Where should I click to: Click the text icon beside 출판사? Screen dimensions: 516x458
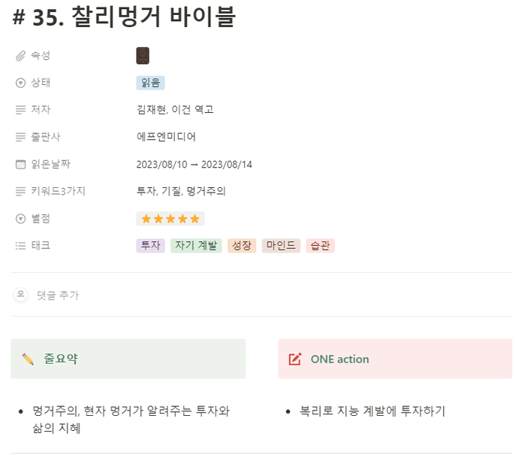click(x=20, y=137)
